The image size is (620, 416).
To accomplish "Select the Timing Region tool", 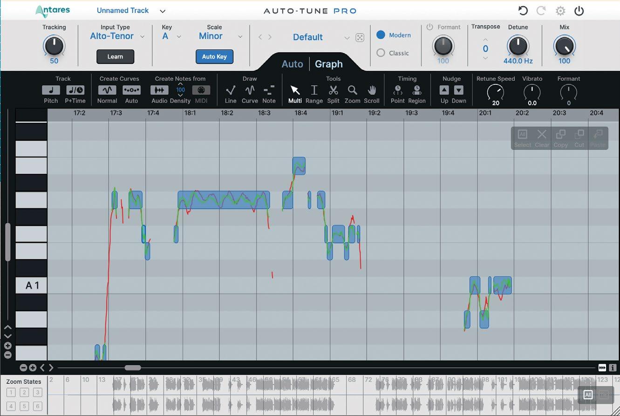I will tap(417, 90).
